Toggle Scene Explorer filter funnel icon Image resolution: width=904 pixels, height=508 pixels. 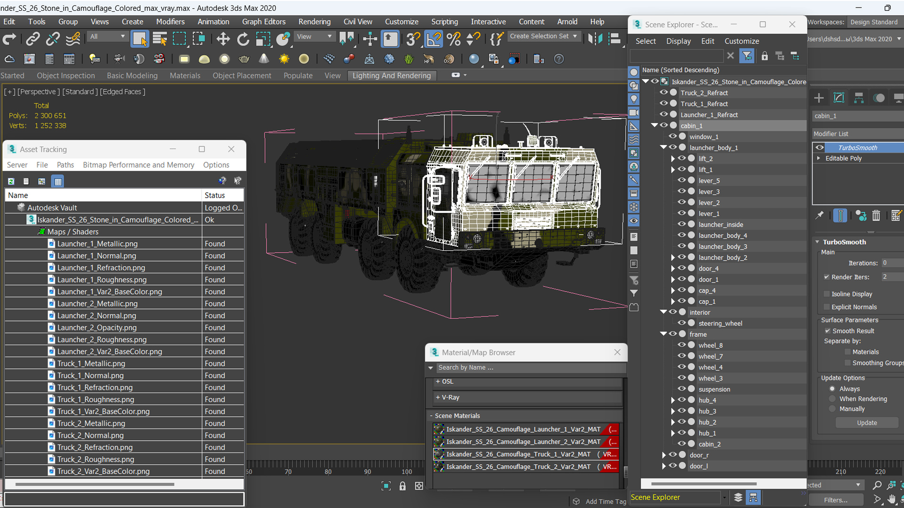click(747, 56)
